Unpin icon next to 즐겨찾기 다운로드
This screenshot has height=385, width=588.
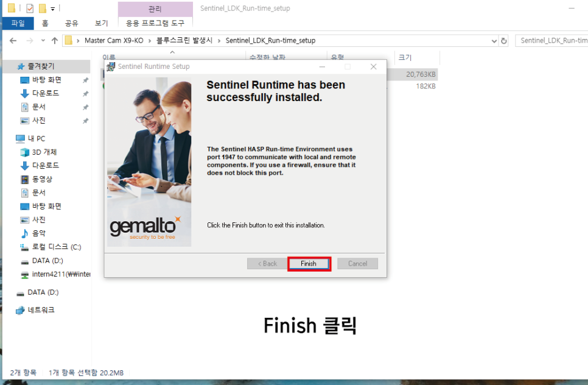pyautogui.click(x=85, y=93)
